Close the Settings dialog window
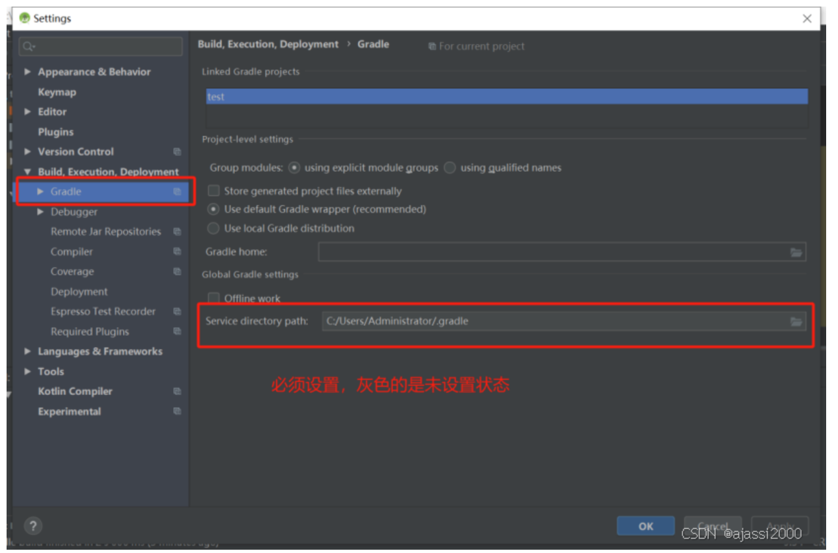Viewport: 838px width, 553px height. click(807, 18)
